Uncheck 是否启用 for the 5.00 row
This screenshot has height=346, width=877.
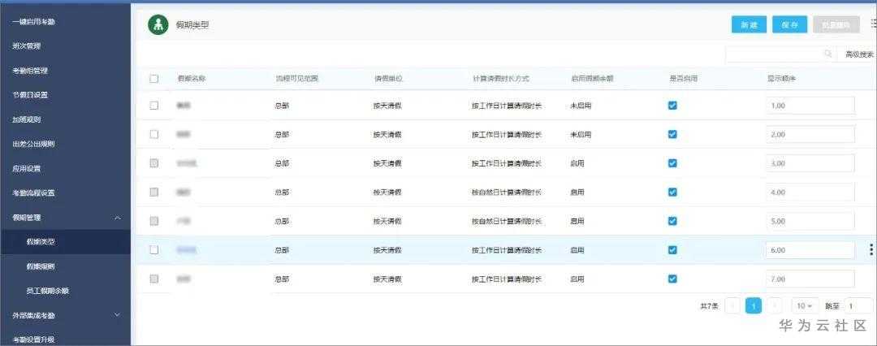pyautogui.click(x=673, y=221)
